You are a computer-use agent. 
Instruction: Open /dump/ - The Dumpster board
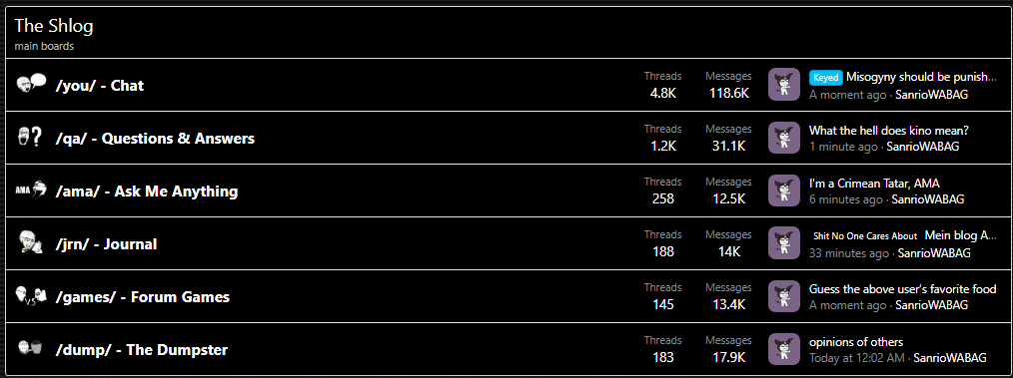[142, 350]
